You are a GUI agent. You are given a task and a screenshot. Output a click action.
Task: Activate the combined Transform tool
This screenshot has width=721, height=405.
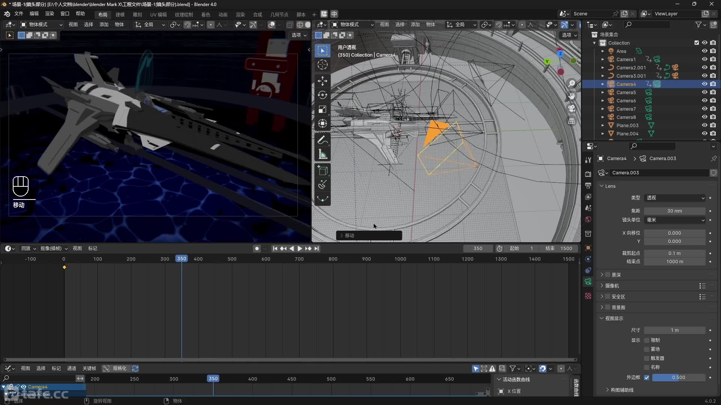coord(322,123)
